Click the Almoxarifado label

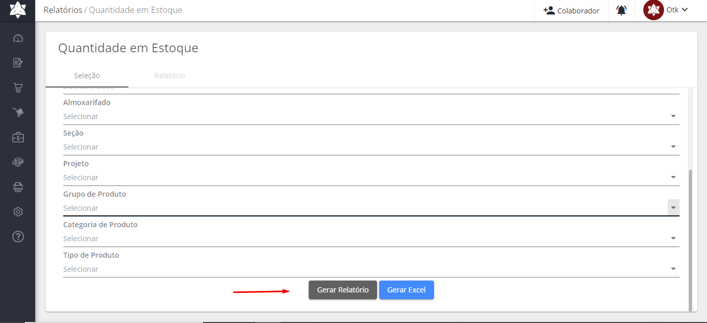point(87,102)
